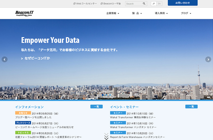This screenshot has height=140, width=213.
Task: Open Report & Form Warehouse ハンズオンセミナー event
Action: [x=137, y=137]
